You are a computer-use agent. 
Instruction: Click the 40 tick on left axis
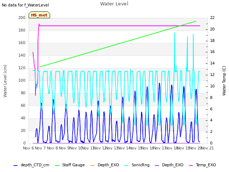(23, 118)
